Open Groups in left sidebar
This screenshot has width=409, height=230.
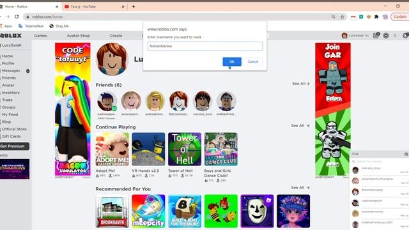tap(8, 107)
